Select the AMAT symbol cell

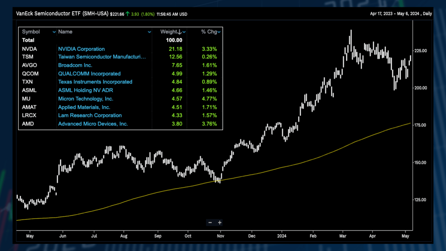click(29, 107)
